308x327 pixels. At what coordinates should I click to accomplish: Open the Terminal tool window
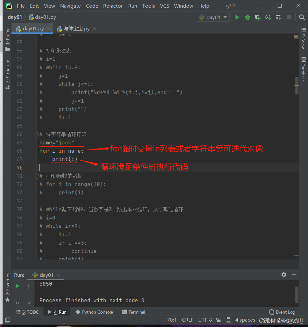click(134, 312)
